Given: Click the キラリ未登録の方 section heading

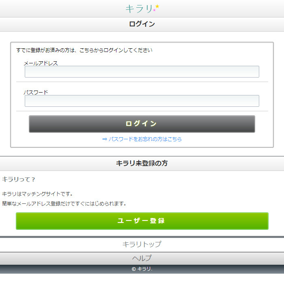Looking at the screenshot, I should click(142, 163).
